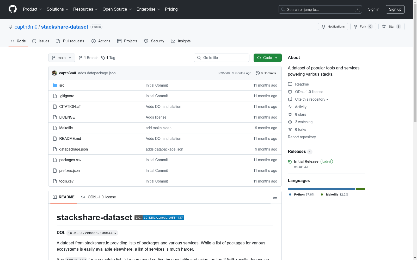This screenshot has height=260, width=417.
Task: Click the Python language bar segment
Action: tap(322, 189)
